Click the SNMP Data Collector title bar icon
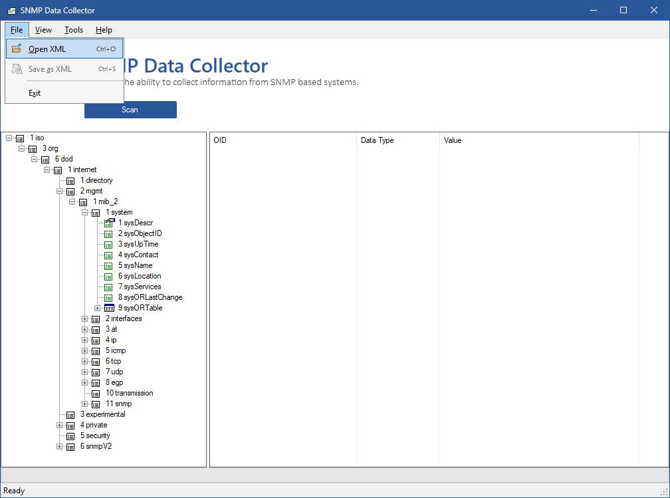 coord(11,11)
